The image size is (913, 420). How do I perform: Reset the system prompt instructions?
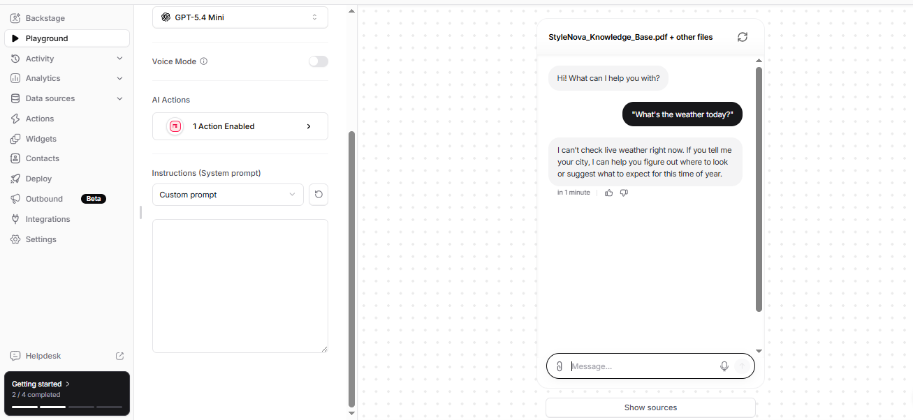(319, 195)
